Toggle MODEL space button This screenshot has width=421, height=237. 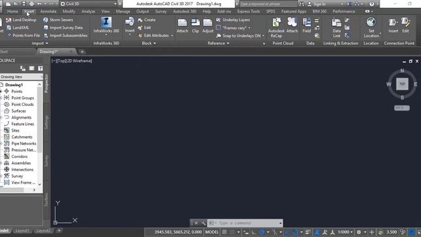212,232
